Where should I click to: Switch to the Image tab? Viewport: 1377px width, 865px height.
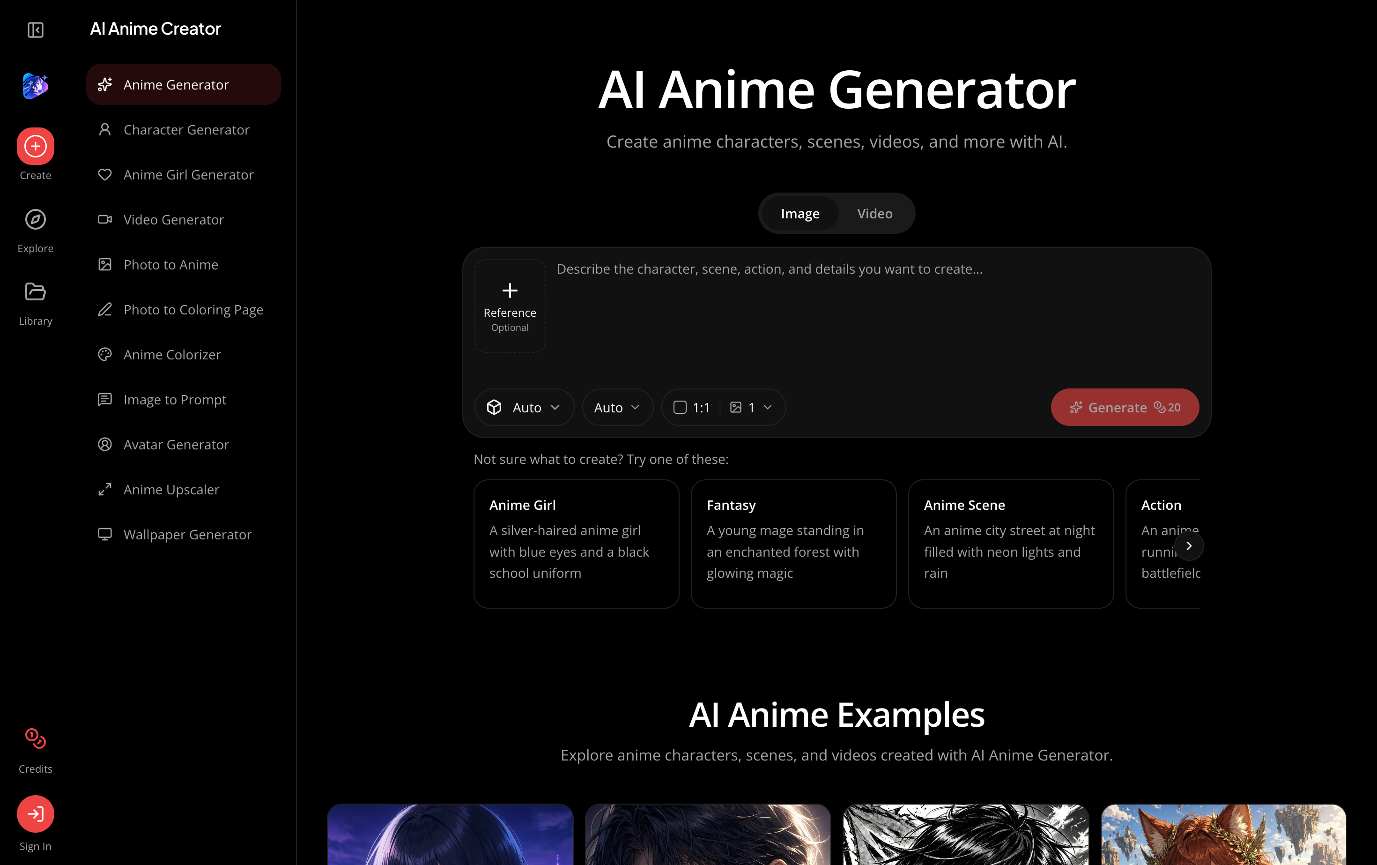[x=800, y=213]
